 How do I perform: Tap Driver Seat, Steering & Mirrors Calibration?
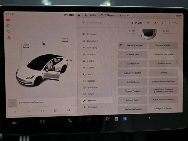tap(163, 90)
